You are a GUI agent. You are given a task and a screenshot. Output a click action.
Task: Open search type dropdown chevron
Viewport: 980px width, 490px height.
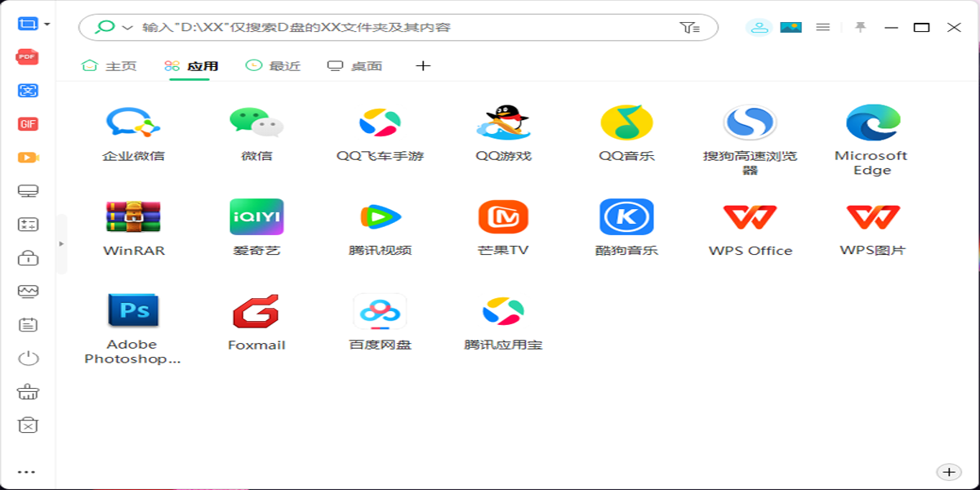(127, 28)
